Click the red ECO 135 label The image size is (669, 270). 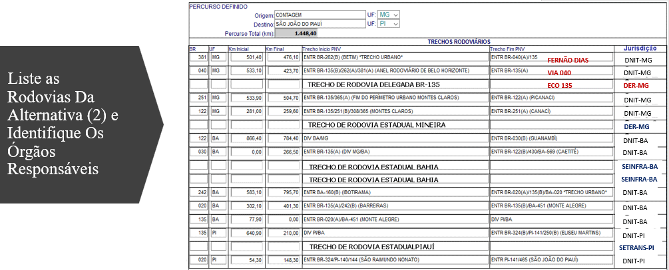tap(559, 86)
